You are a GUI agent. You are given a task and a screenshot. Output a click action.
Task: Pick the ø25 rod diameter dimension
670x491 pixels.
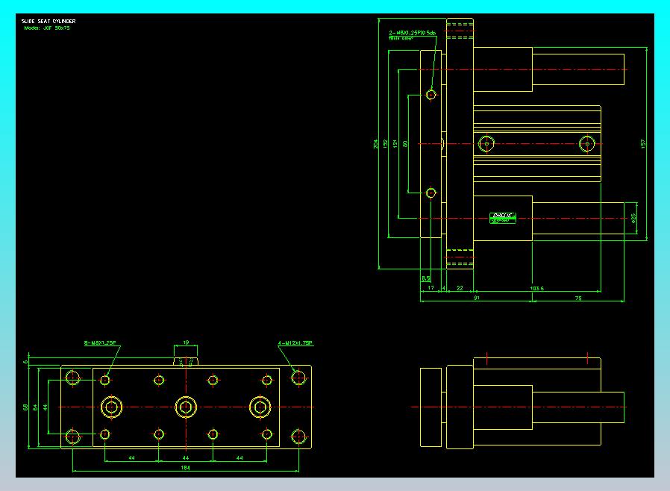click(x=633, y=218)
